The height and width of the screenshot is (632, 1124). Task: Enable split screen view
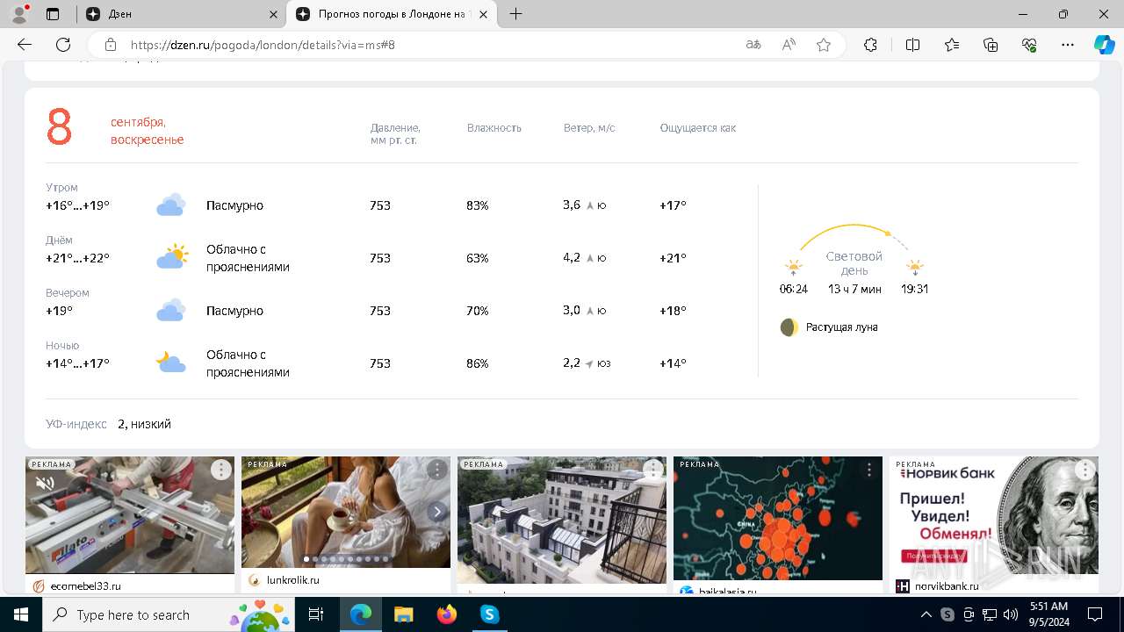click(912, 45)
